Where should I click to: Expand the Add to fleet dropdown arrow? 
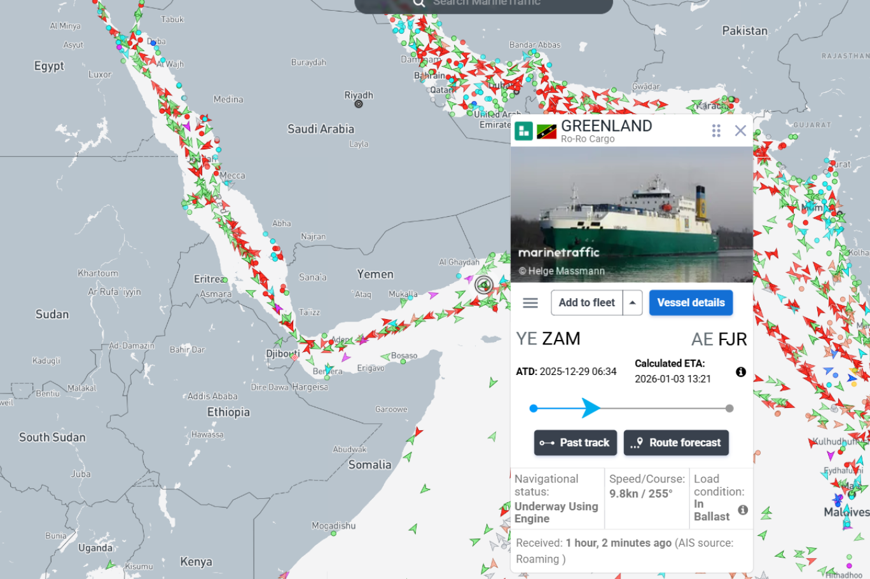point(632,303)
